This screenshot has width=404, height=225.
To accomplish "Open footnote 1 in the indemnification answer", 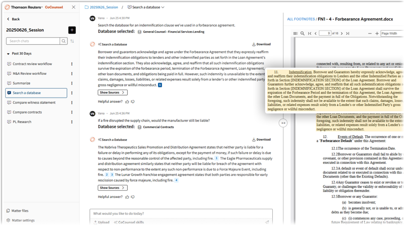I will tap(160, 85).
